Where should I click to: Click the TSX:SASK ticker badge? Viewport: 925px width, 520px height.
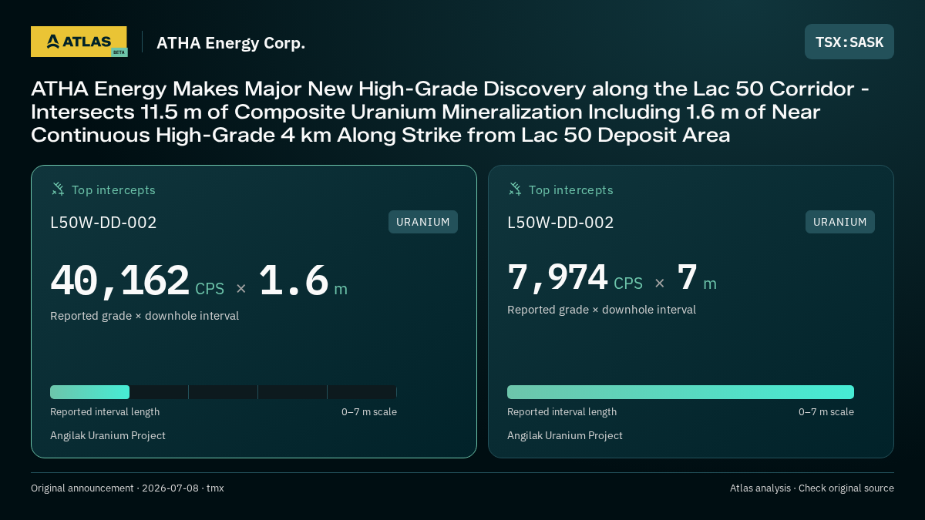tap(849, 42)
